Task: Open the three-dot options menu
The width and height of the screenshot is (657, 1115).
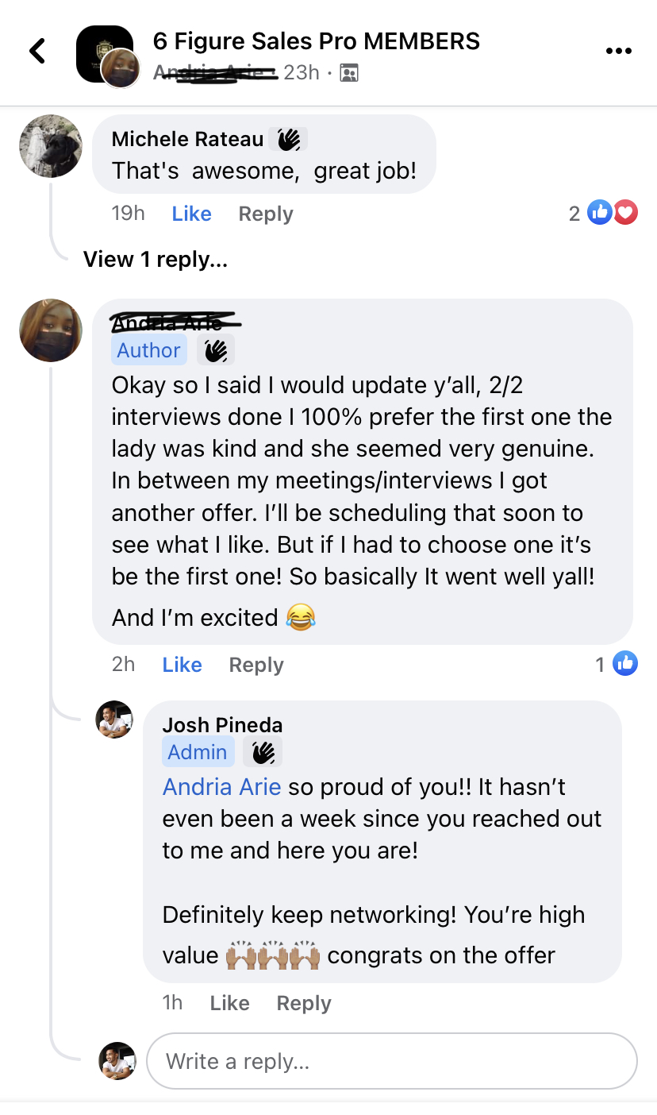Action: [x=618, y=52]
